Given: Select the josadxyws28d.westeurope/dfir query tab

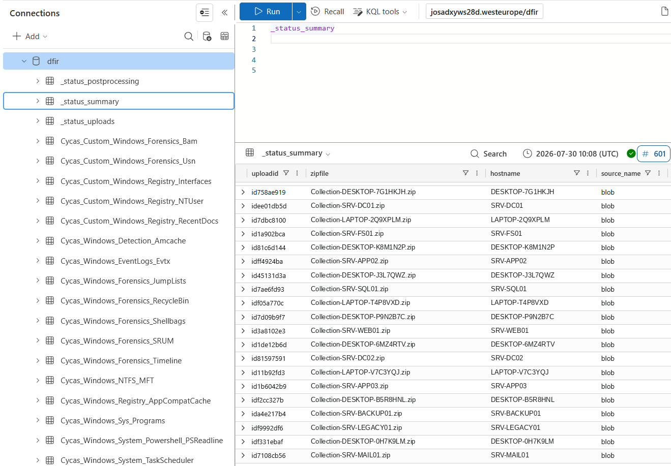Looking at the screenshot, I should coord(484,12).
